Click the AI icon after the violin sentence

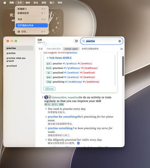click(x=78, y=143)
